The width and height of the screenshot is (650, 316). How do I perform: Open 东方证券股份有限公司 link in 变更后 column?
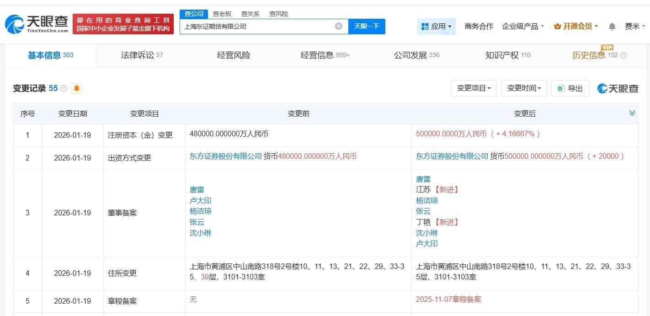452,156
